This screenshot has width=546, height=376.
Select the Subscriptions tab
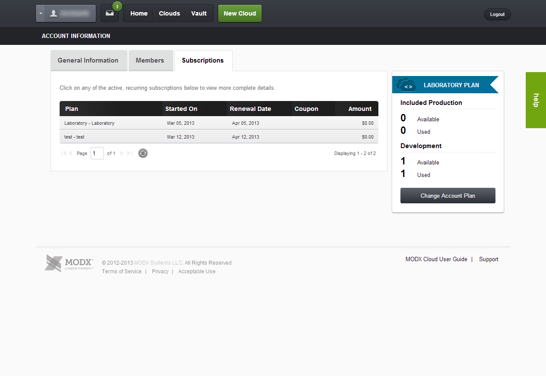pyautogui.click(x=203, y=60)
